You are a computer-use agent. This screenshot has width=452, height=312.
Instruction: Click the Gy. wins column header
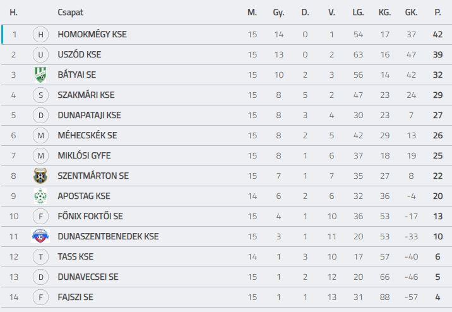(x=278, y=13)
